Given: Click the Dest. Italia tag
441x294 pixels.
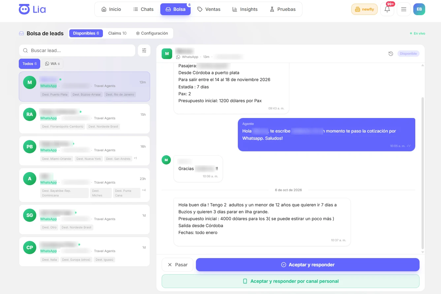Looking at the screenshot, I should 49,260.
